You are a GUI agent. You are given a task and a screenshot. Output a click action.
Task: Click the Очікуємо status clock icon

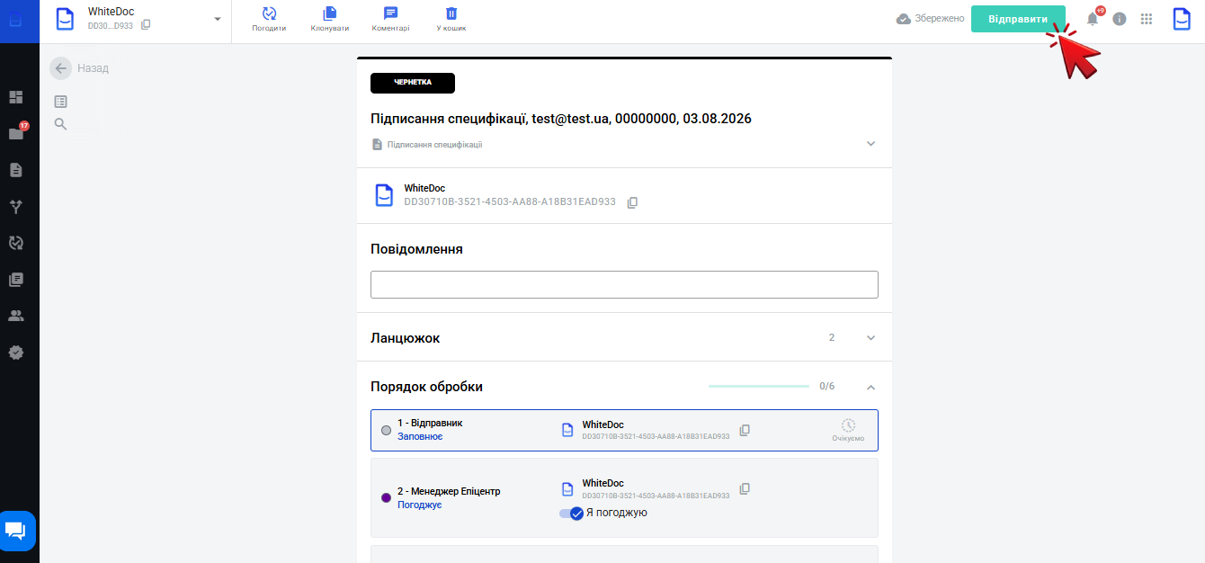pos(848,425)
